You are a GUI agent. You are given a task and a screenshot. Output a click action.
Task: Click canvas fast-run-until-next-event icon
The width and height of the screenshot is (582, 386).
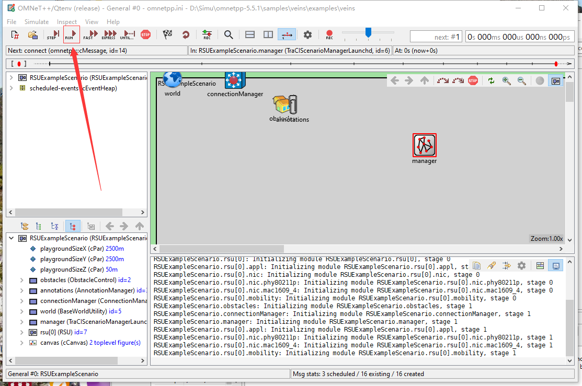(x=458, y=80)
